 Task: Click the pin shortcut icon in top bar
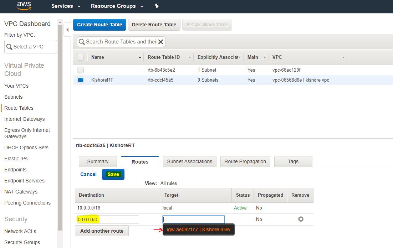(x=157, y=6)
